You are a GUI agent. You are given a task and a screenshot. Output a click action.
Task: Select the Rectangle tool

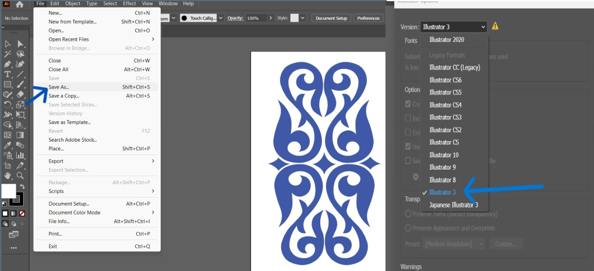tap(7, 84)
